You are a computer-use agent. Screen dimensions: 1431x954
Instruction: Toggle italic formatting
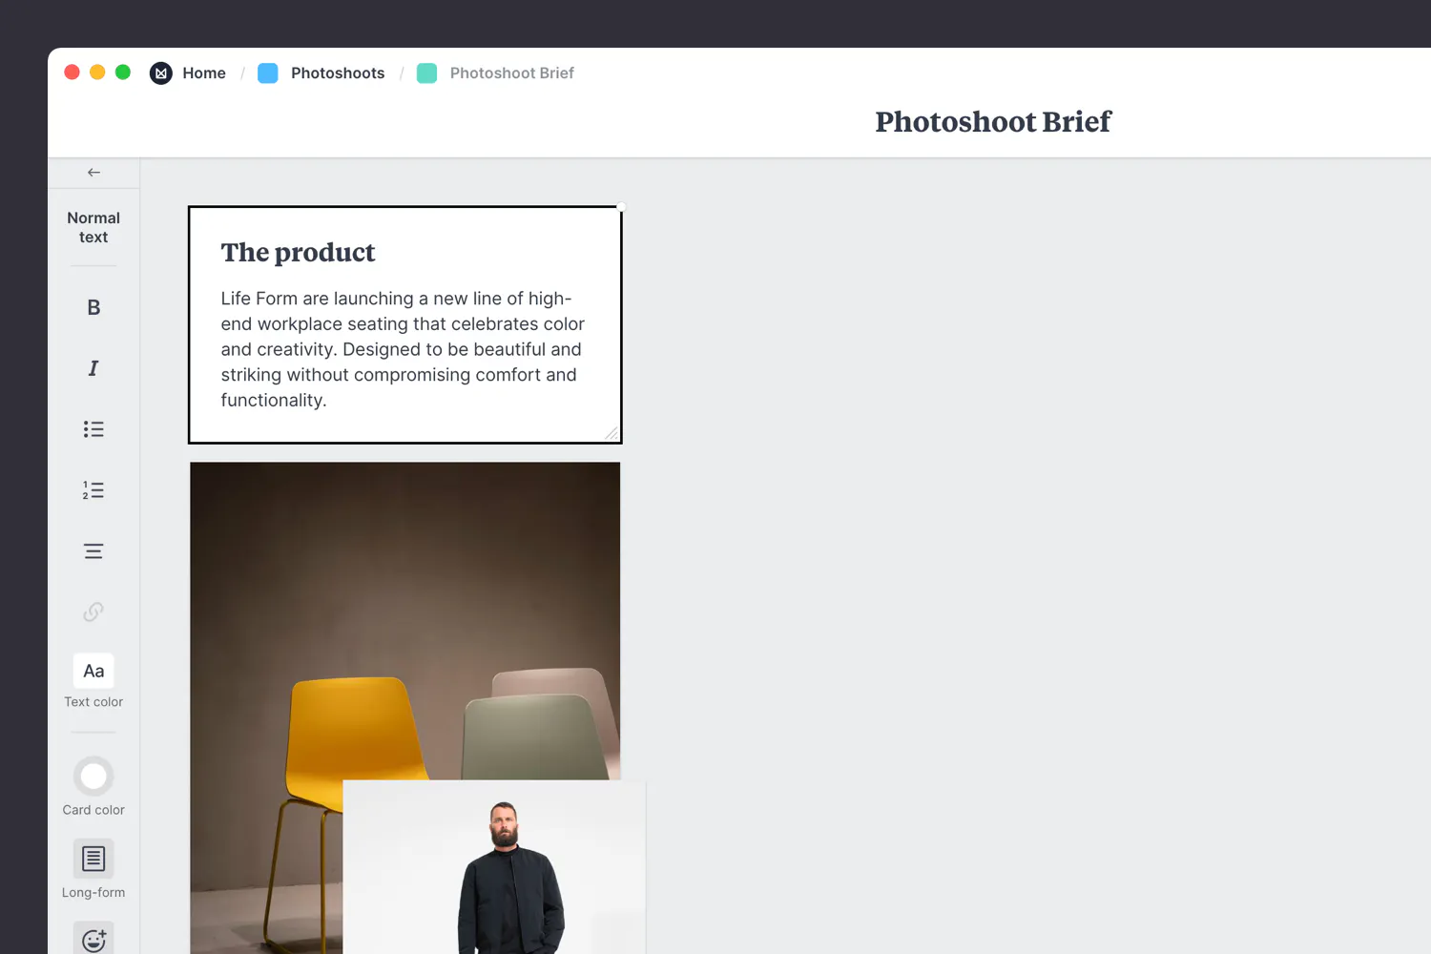pos(93,368)
